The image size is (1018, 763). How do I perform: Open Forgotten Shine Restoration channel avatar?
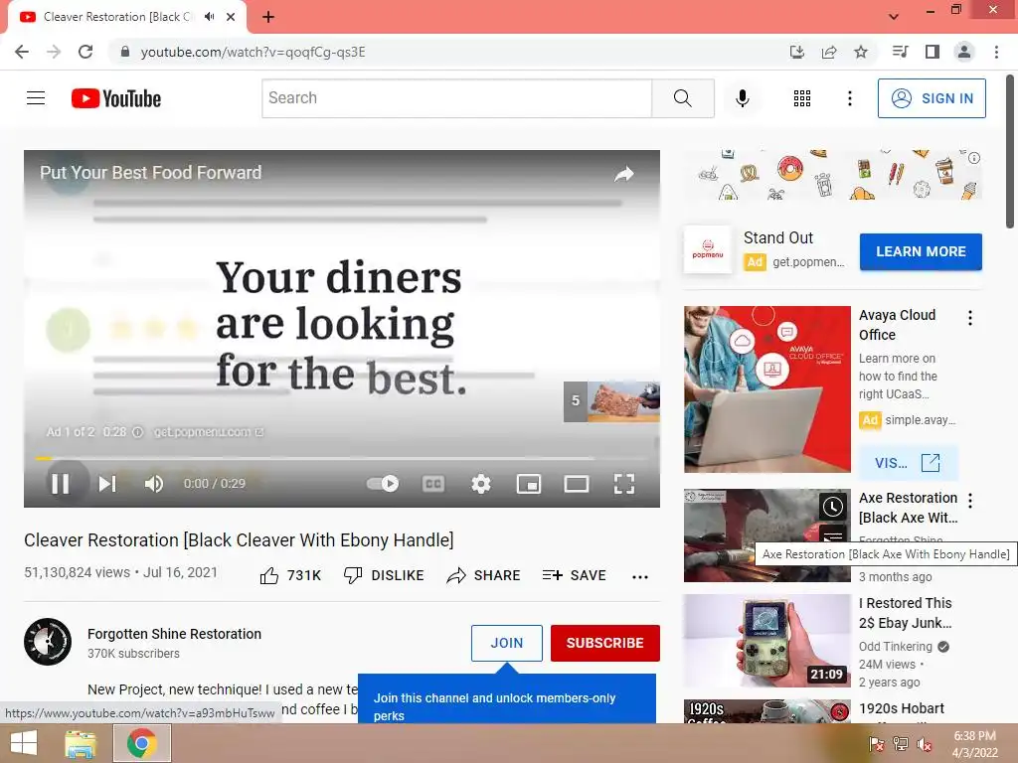click(48, 643)
